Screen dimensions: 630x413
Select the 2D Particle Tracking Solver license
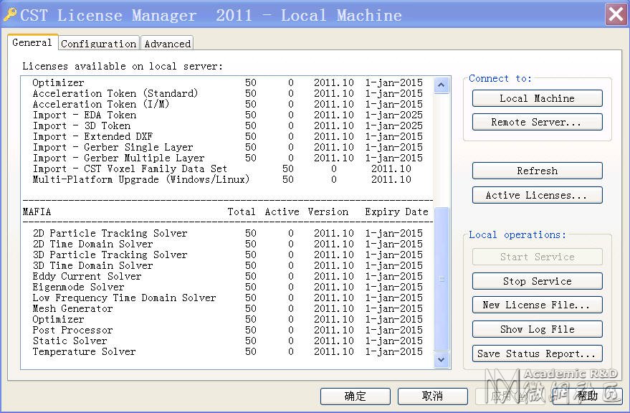[x=227, y=234]
